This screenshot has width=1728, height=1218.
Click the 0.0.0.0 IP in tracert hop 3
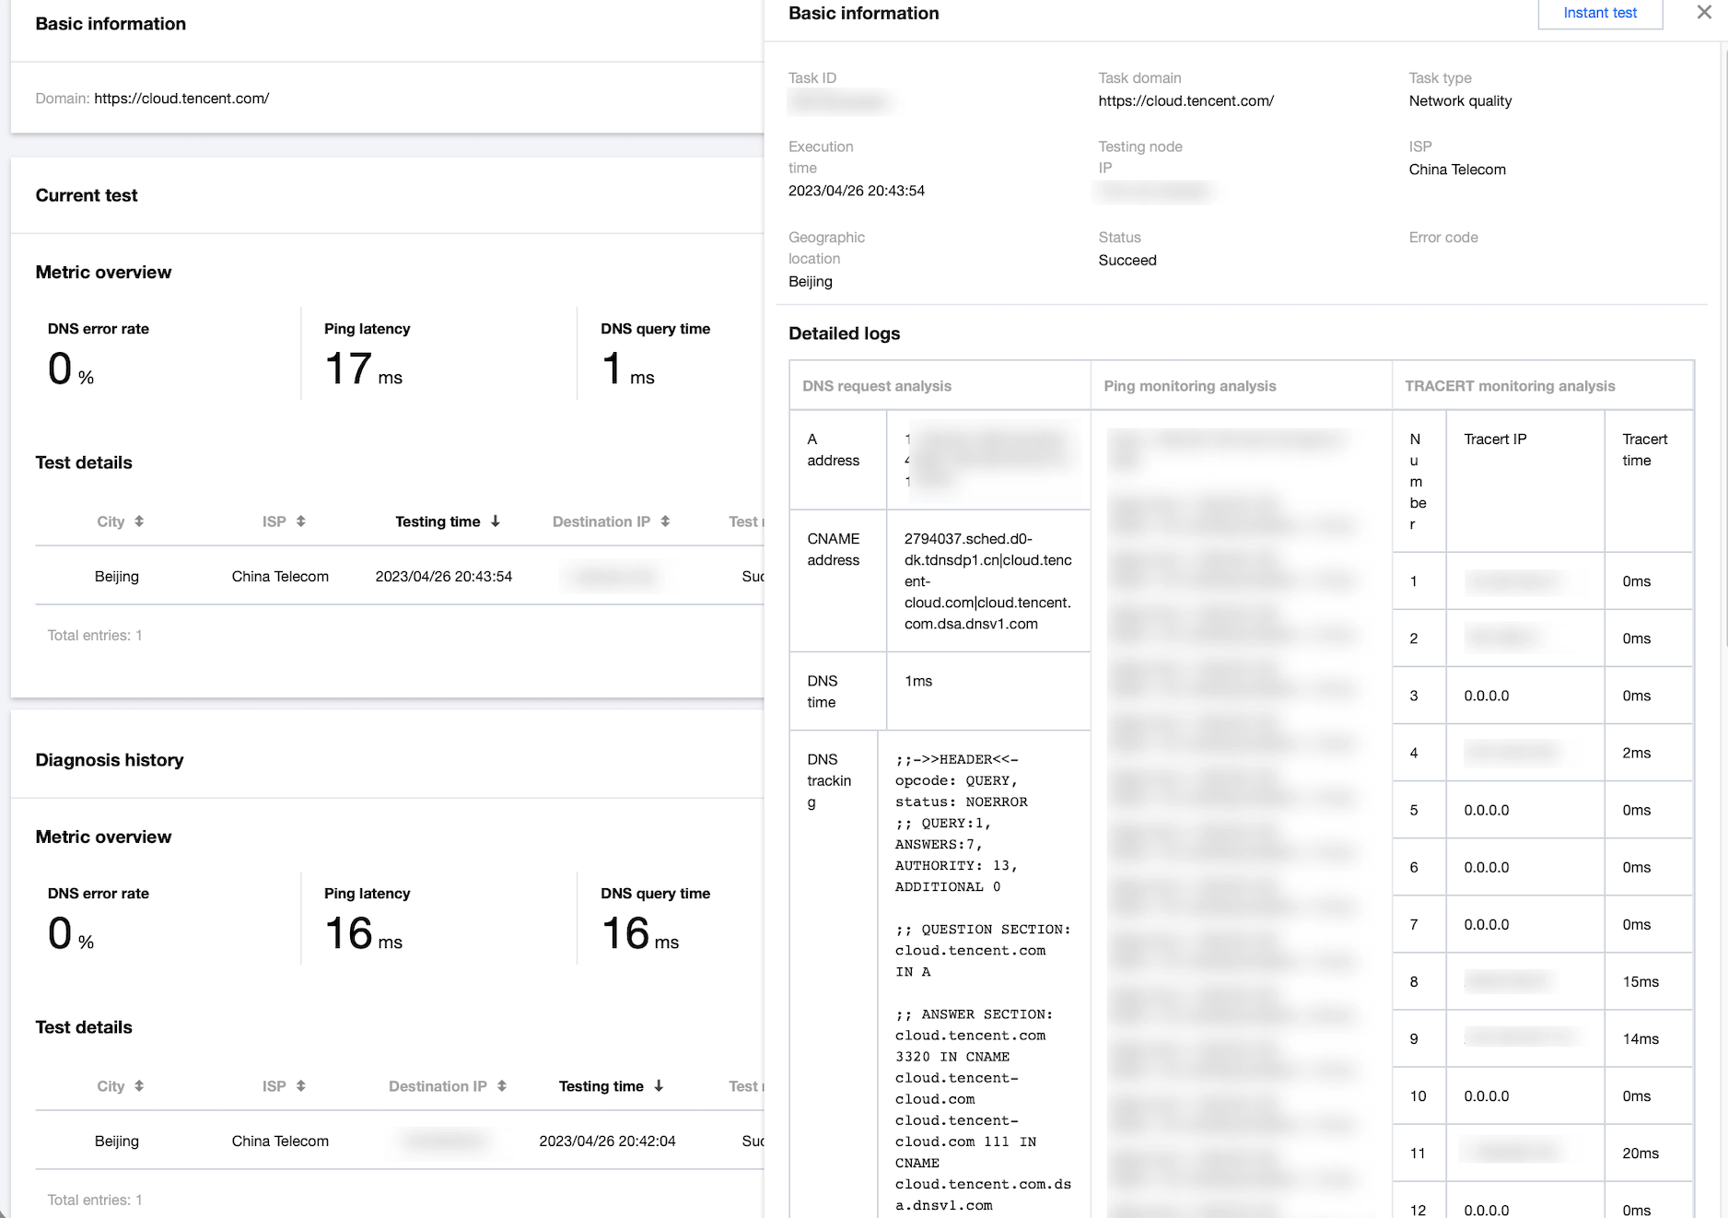point(1487,696)
